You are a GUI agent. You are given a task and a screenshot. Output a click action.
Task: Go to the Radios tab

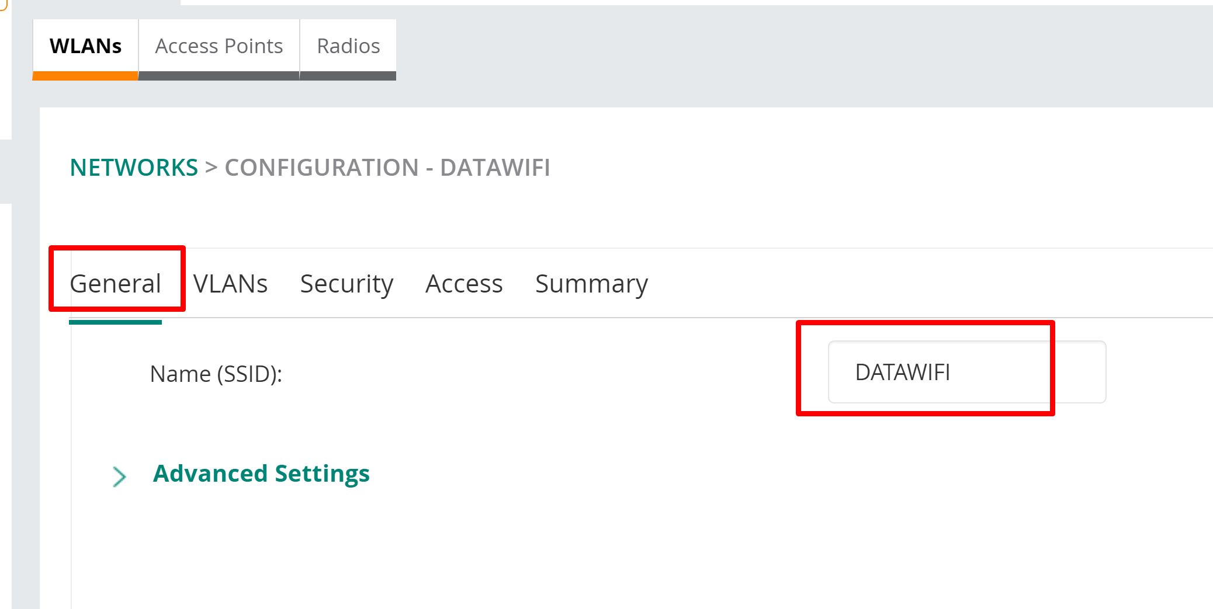(x=348, y=46)
